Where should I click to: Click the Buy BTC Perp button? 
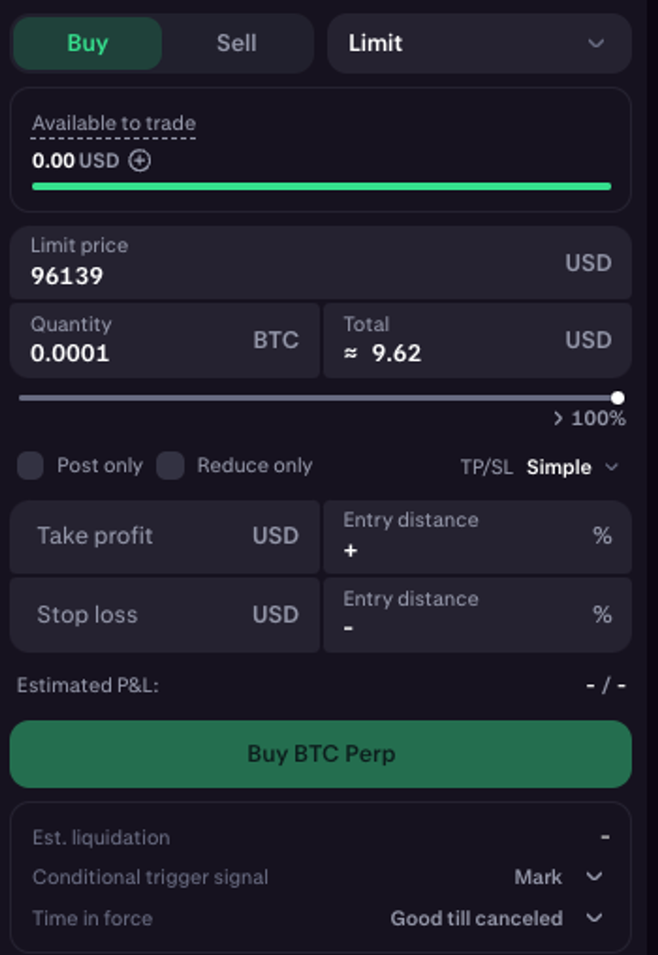320,754
